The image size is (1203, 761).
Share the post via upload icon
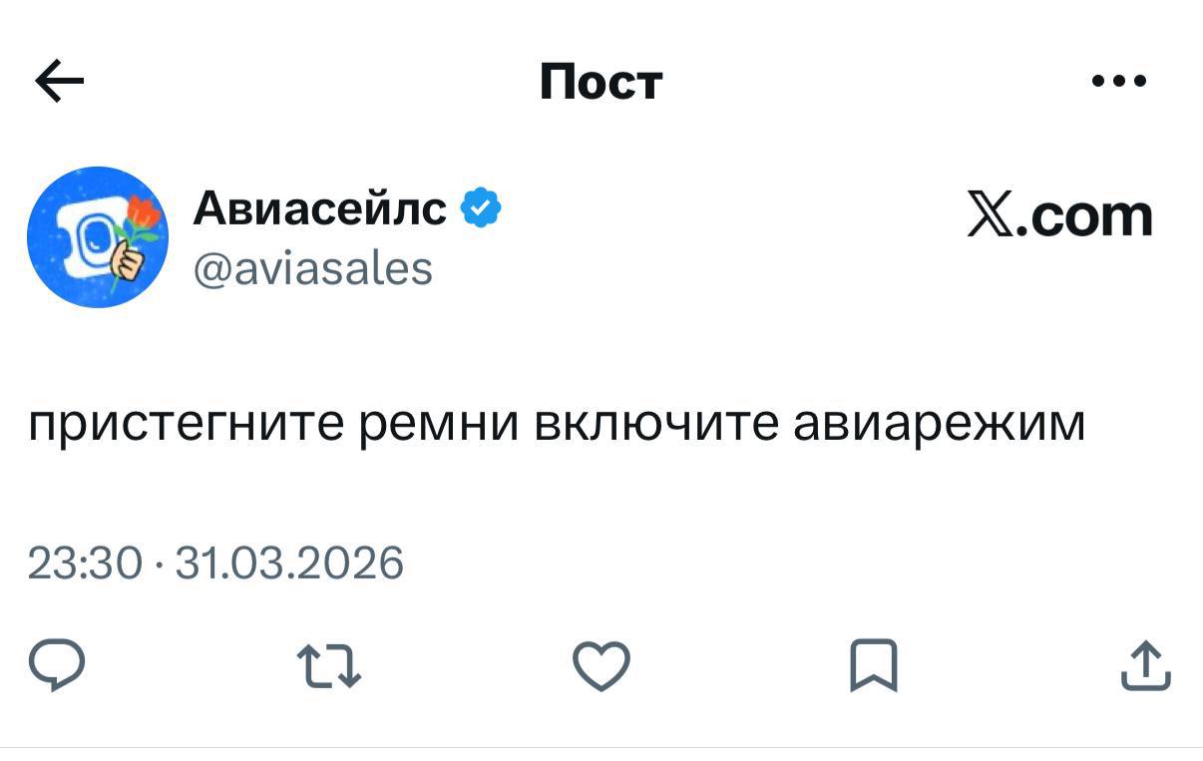click(x=1145, y=666)
